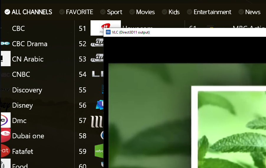The image size is (266, 168).
Task: Open the Fatafet channel
Action: pyautogui.click(x=23, y=152)
